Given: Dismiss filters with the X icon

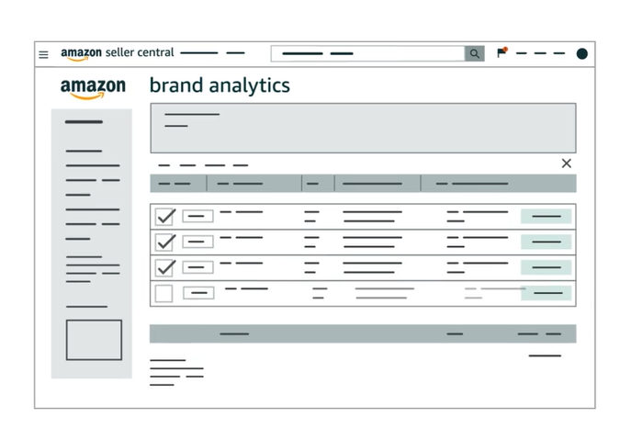Looking at the screenshot, I should [567, 164].
